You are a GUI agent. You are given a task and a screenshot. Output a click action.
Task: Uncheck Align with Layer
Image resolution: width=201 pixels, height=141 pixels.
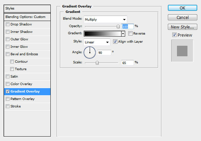point(115,42)
